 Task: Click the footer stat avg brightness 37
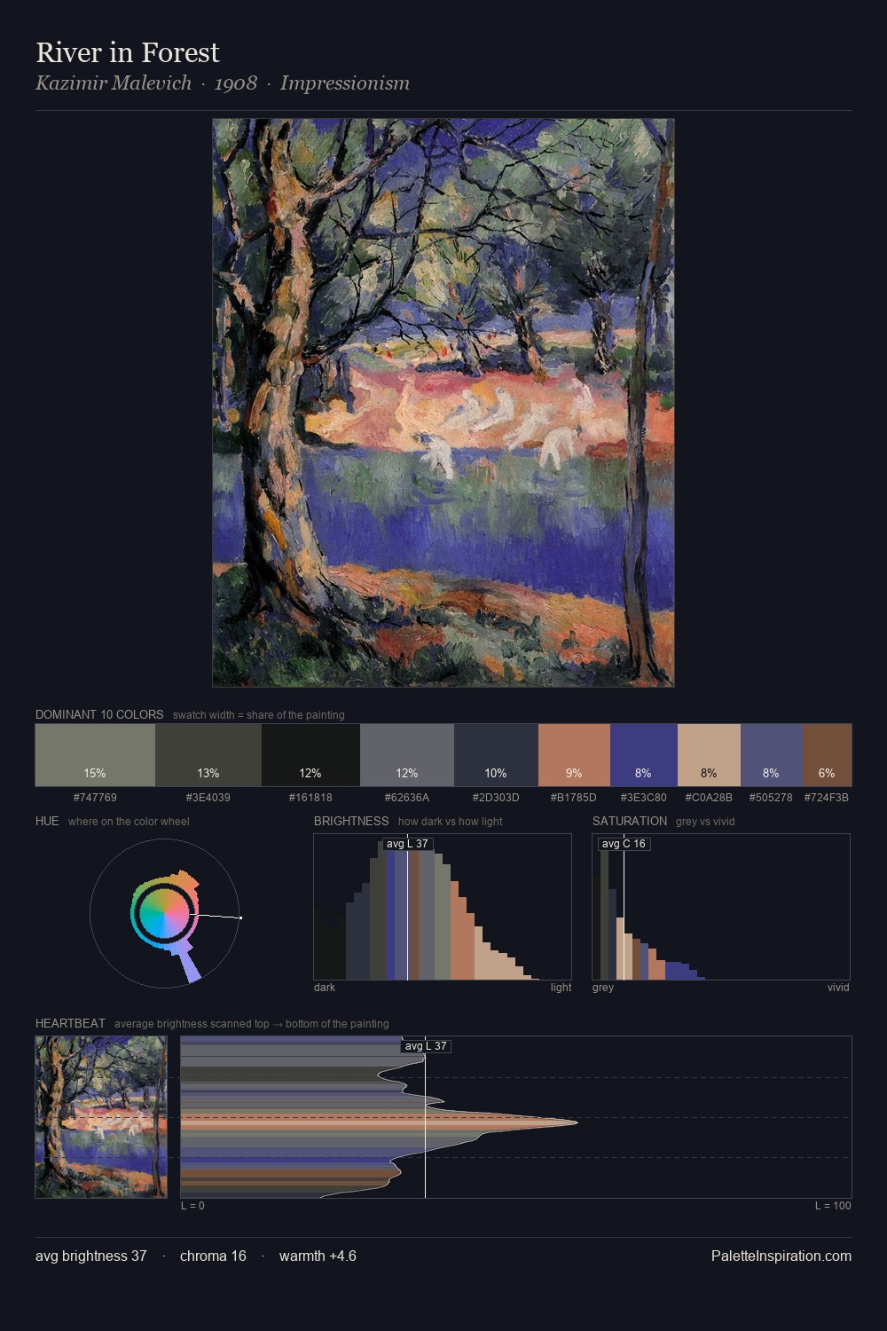click(x=90, y=1256)
